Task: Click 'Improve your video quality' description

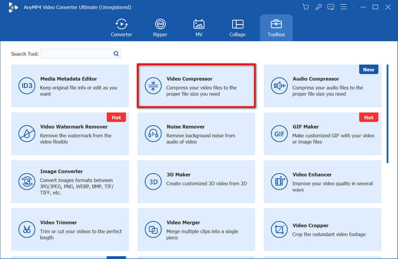Action: pyautogui.click(x=332, y=187)
